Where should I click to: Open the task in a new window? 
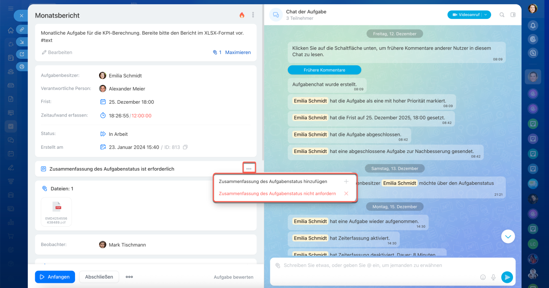coord(22,54)
